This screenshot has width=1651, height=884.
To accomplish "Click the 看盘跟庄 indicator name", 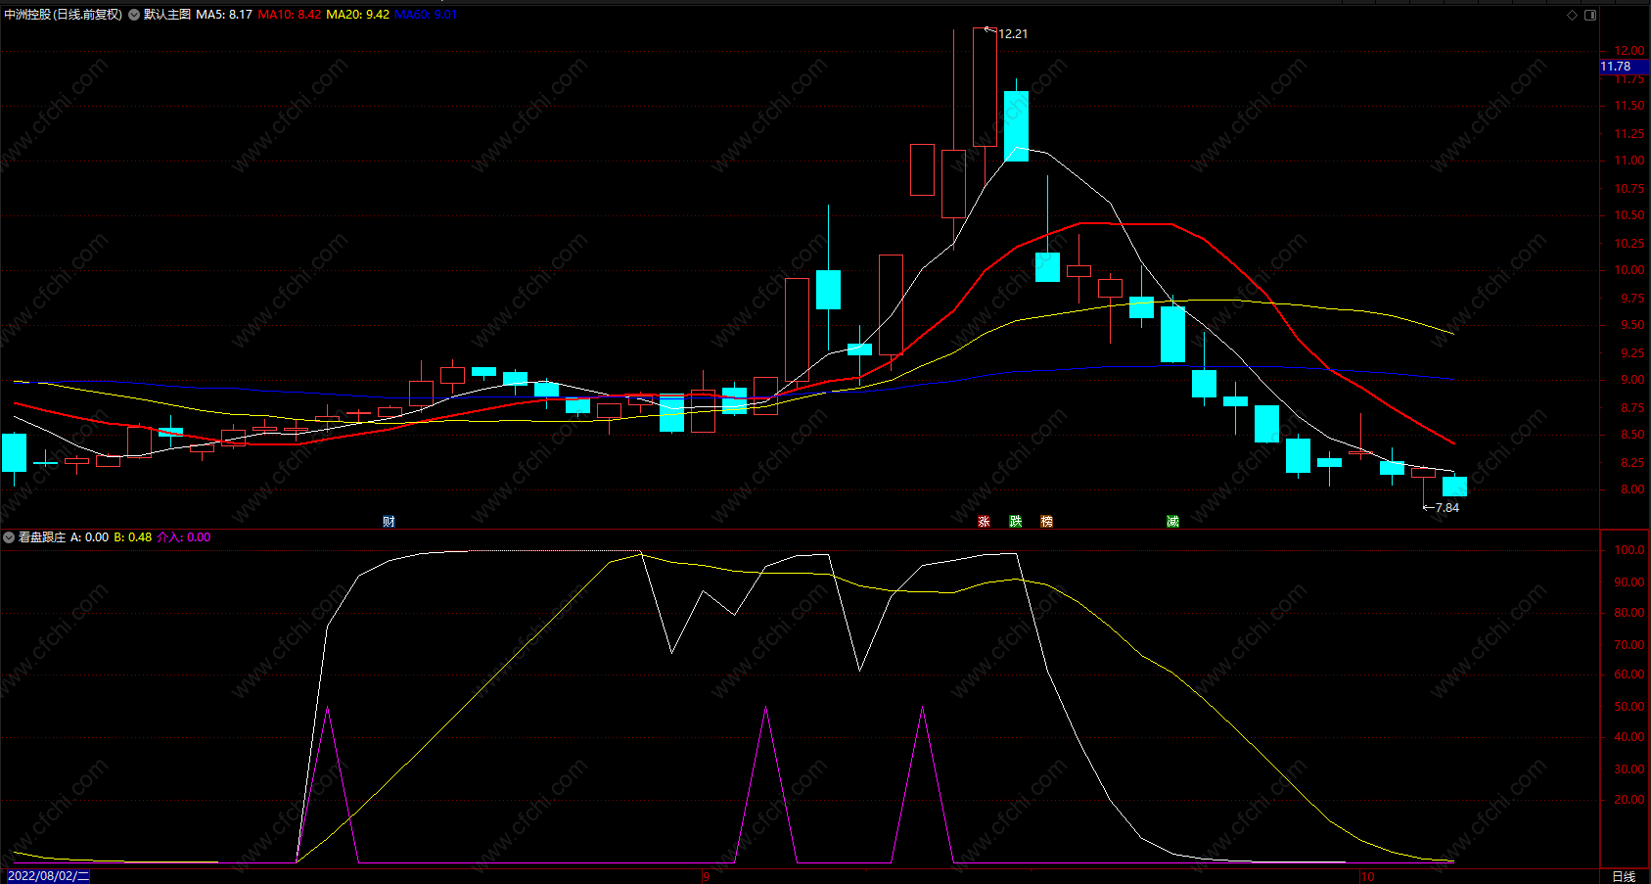I will tap(42, 537).
